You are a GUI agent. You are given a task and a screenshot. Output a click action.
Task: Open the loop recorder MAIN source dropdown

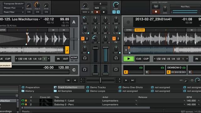click(86, 12)
